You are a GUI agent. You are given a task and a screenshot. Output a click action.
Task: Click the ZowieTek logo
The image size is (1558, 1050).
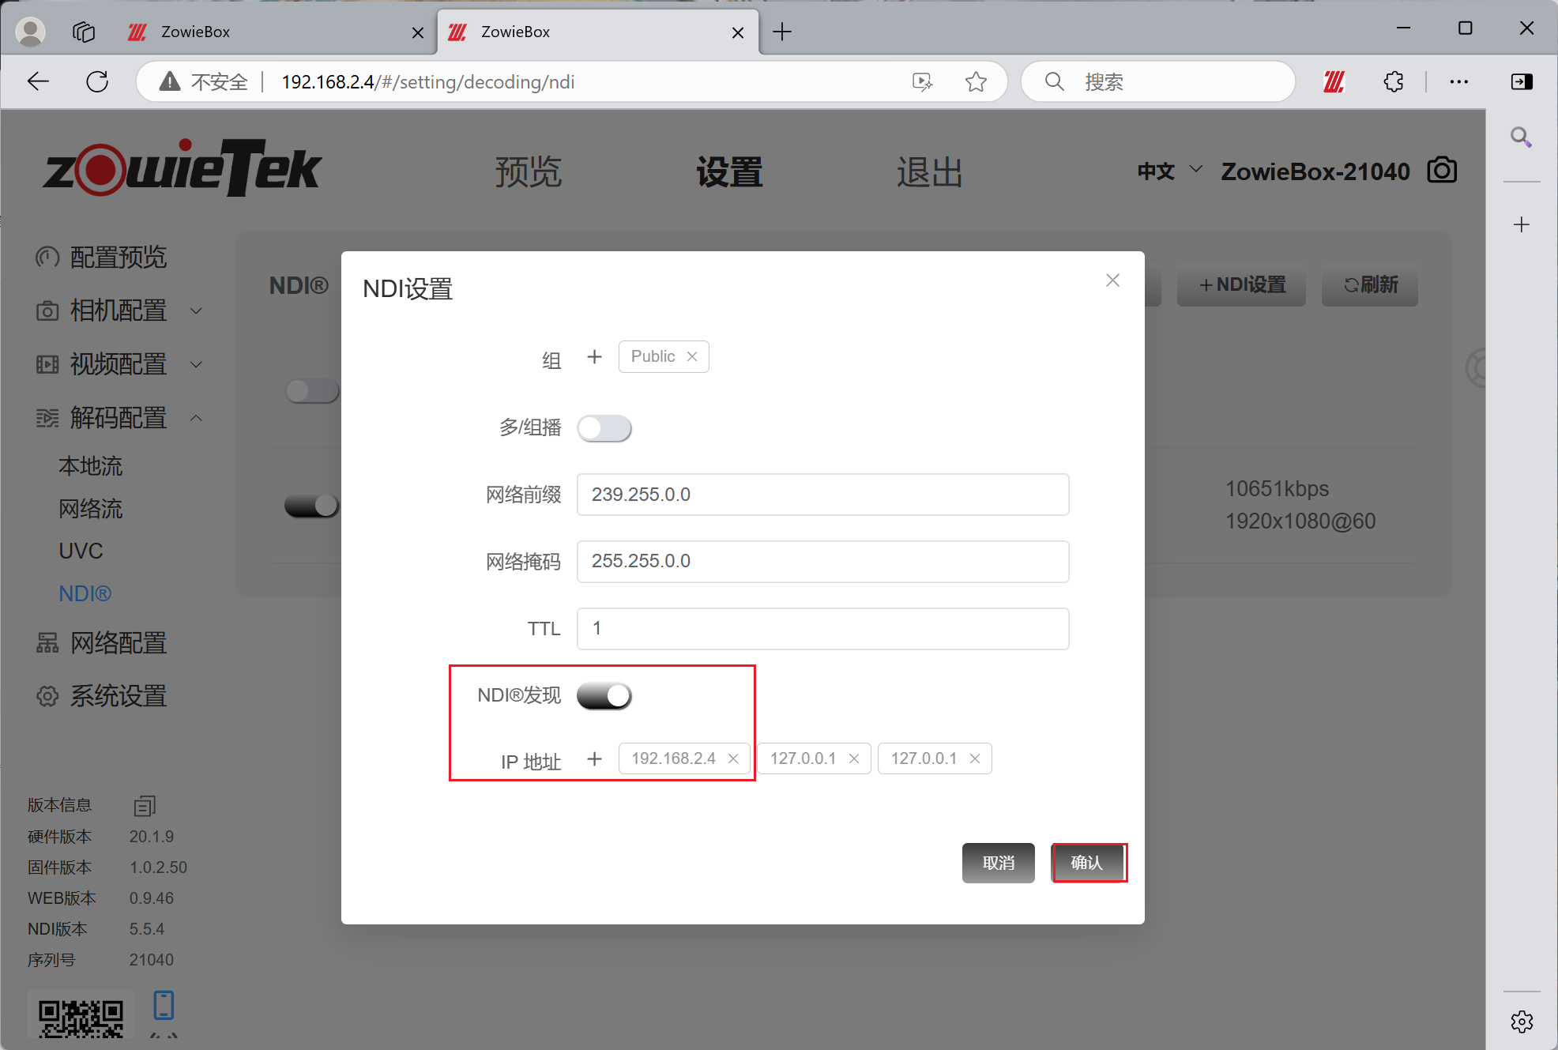pyautogui.click(x=183, y=167)
